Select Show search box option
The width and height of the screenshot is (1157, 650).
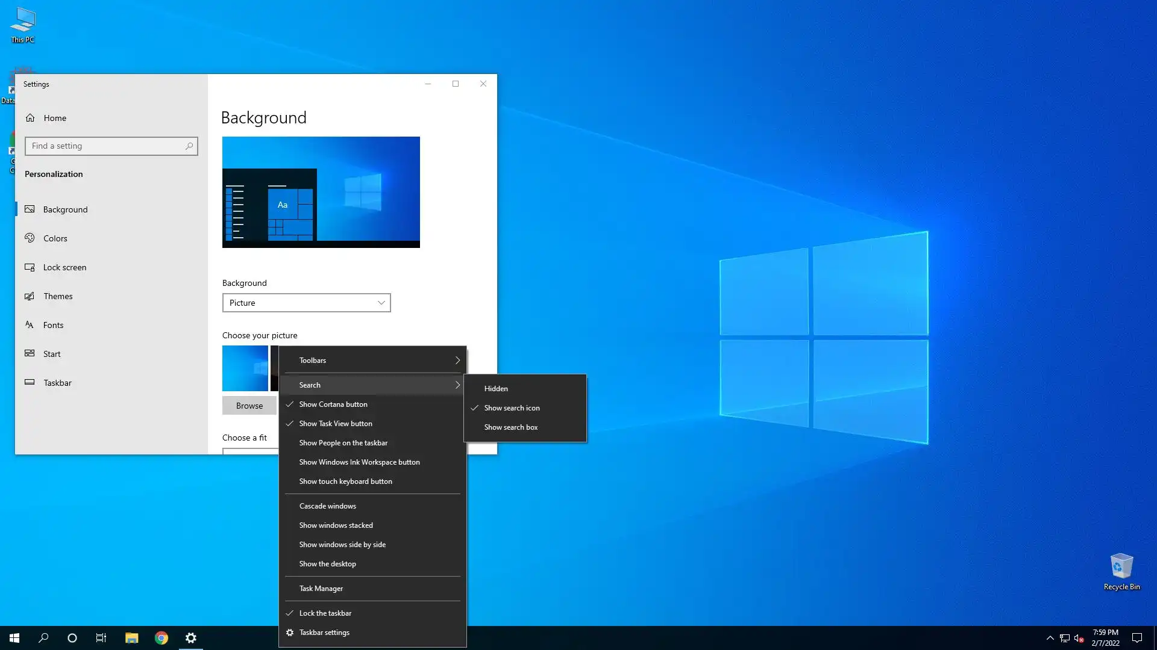coord(511,427)
